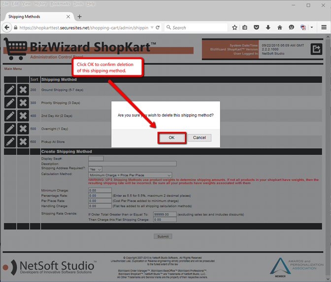Click the vertical scrollbar up arrow

(328, 37)
